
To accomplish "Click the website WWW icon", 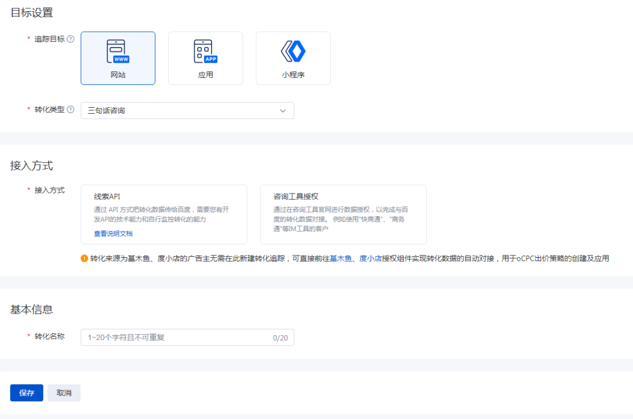I will coord(118,52).
